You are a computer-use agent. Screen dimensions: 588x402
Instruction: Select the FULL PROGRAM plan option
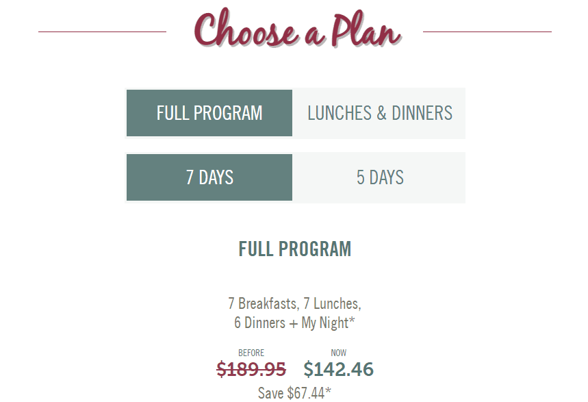pos(209,113)
